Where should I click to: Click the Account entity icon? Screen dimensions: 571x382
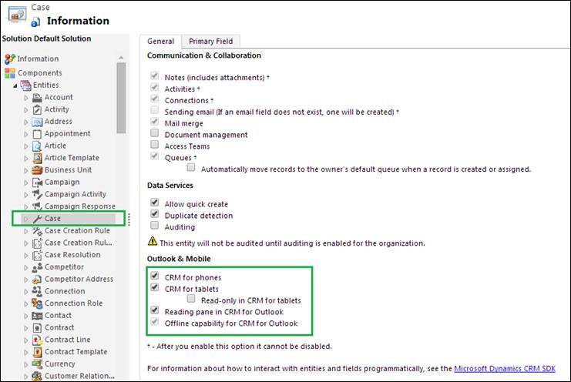click(37, 98)
